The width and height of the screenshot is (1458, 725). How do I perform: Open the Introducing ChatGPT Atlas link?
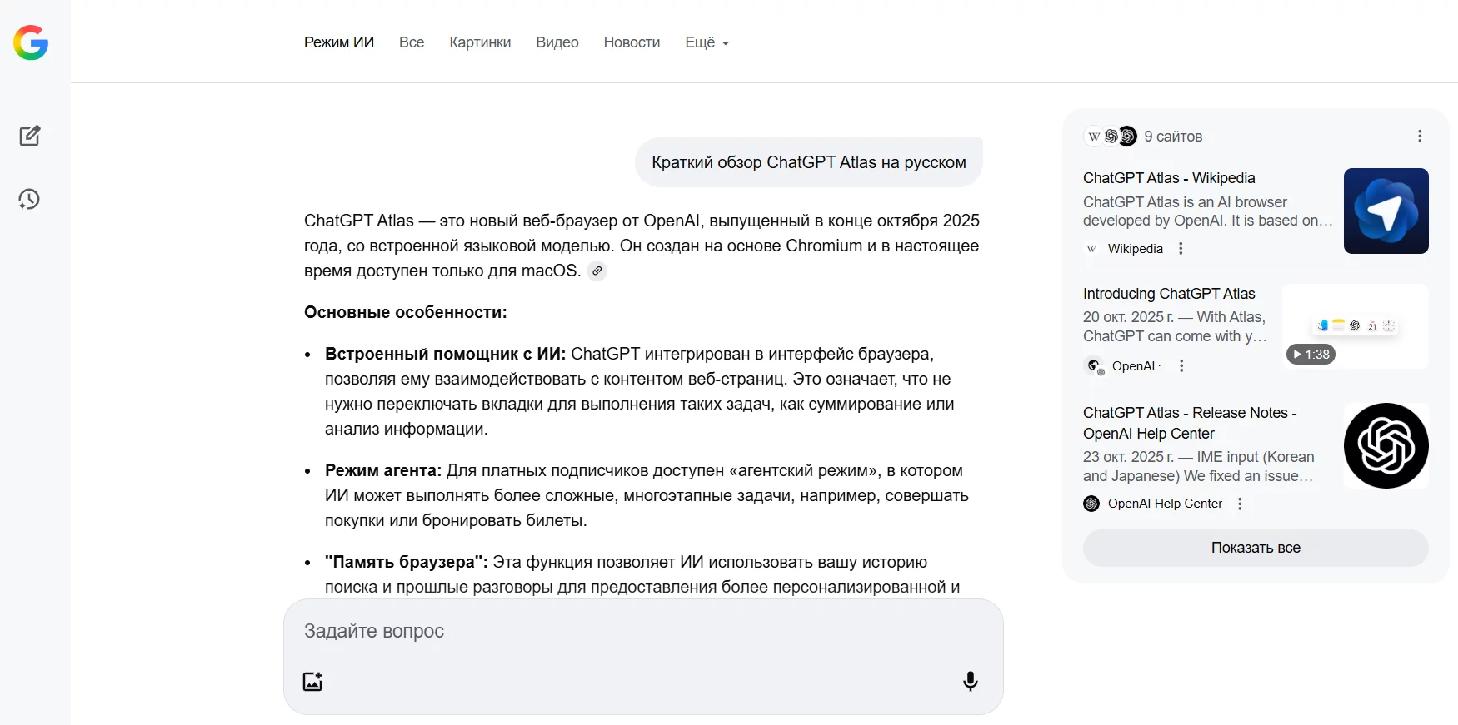pyautogui.click(x=1168, y=294)
